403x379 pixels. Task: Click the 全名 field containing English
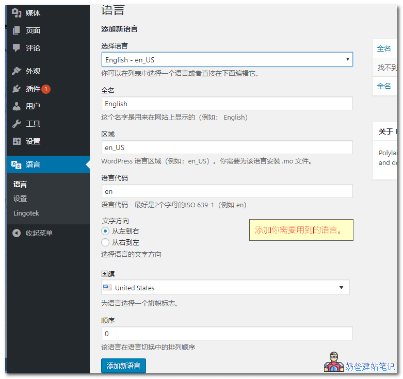pyautogui.click(x=227, y=104)
